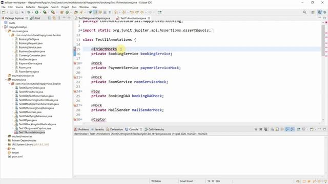Click Pin Console icon
The image size is (328, 184).
[x=299, y=129]
